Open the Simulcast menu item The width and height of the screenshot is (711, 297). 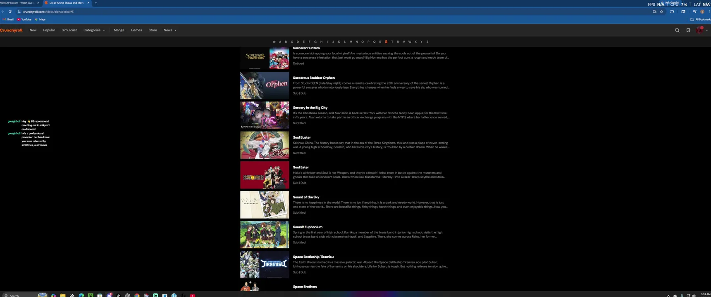click(69, 30)
